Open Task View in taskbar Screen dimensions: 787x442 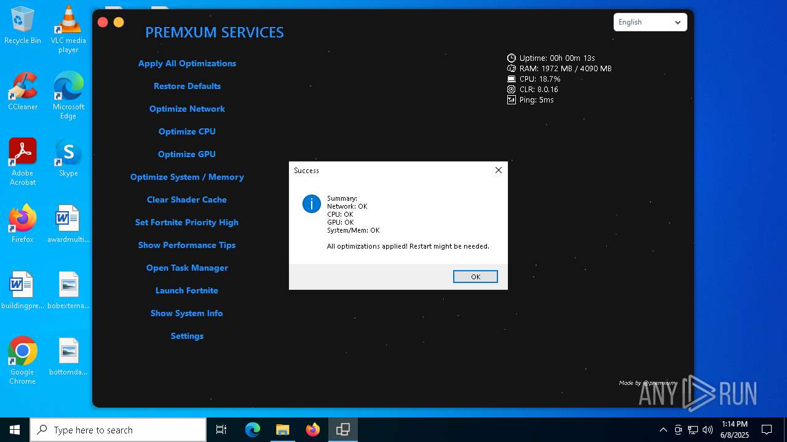221,430
